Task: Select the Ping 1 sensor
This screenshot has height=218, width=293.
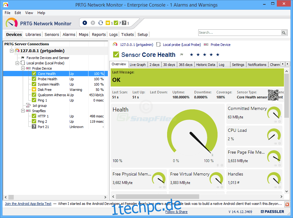Action: coord(55,100)
